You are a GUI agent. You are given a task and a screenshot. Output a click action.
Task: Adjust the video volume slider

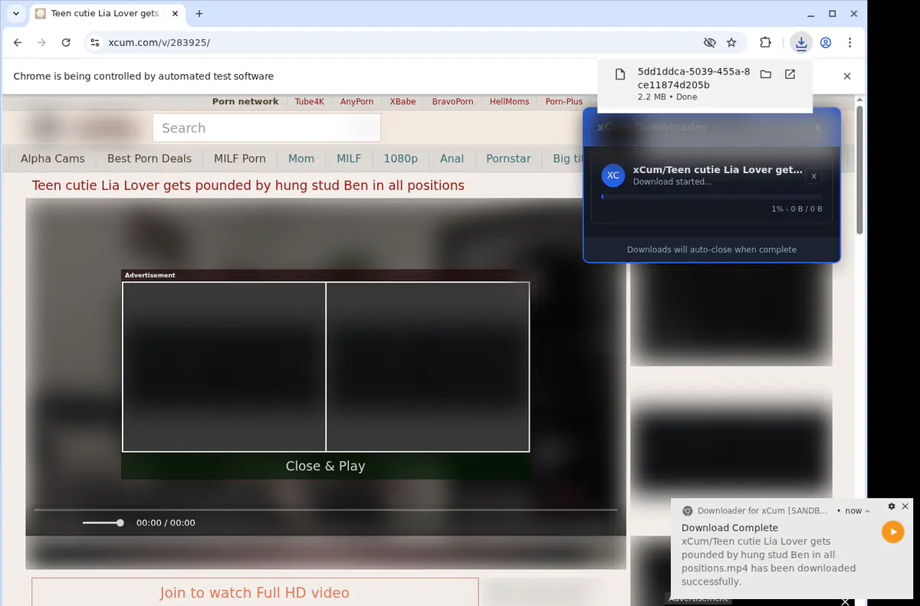[103, 522]
